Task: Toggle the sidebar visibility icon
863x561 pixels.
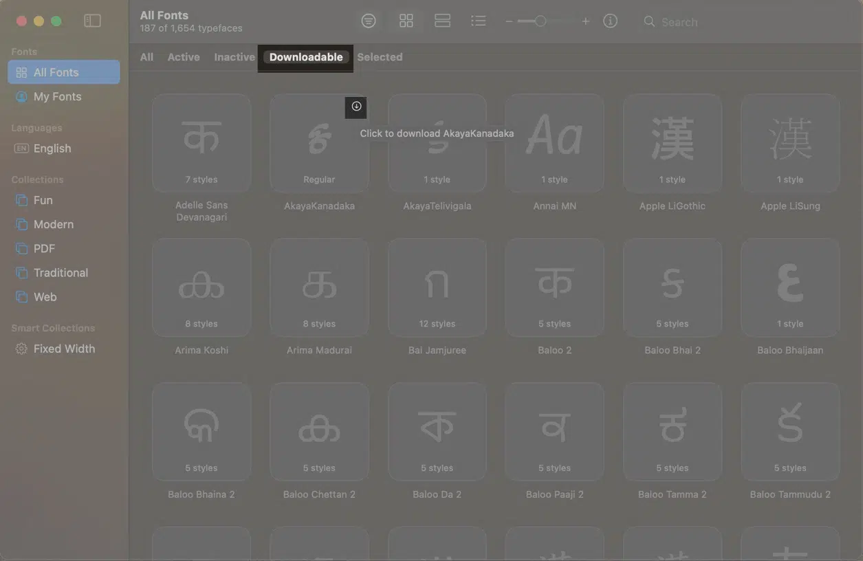Action: [x=92, y=21]
